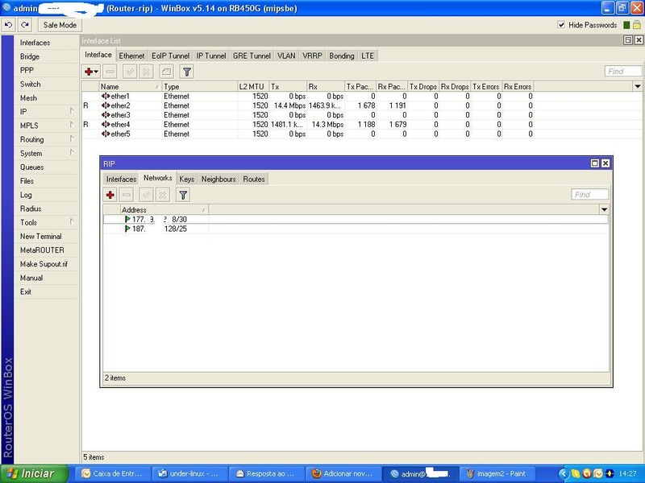Click the disable X icon in Interface List
The image size is (645, 483).
(x=146, y=72)
